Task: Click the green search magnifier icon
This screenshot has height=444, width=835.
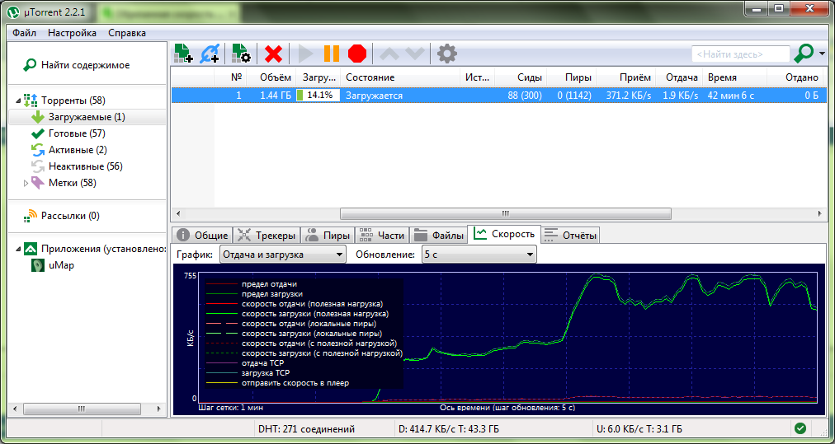Action: pyautogui.click(x=804, y=54)
